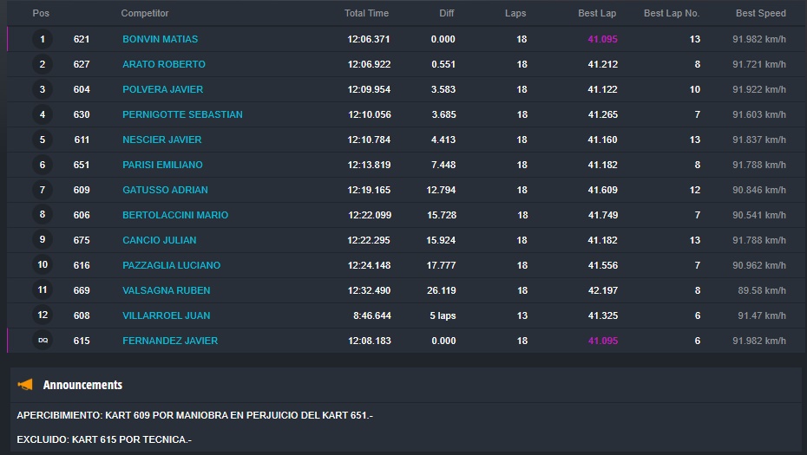Click the purple 41.095 best lap for BONVIN

coord(602,39)
